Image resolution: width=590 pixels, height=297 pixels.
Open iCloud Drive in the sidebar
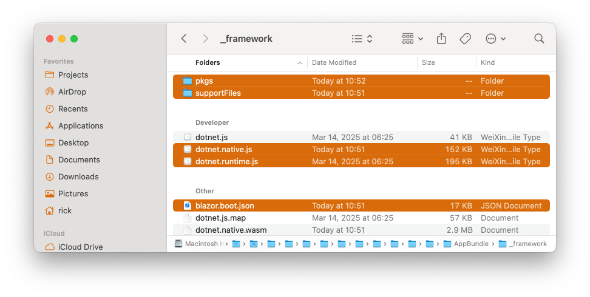tap(80, 247)
